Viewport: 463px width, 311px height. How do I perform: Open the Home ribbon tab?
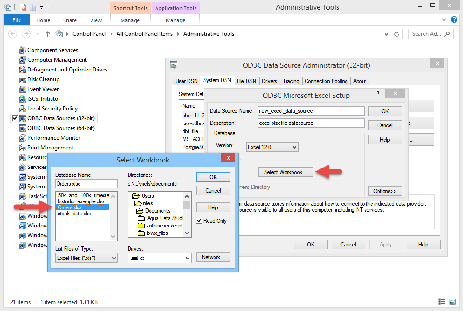coord(43,20)
